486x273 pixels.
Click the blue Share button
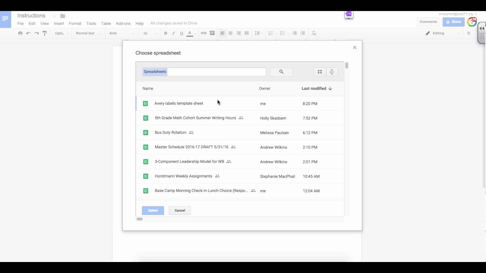[453, 22]
